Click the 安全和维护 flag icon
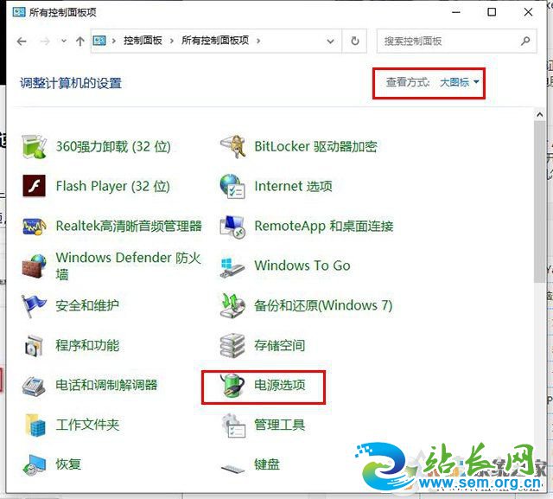 point(34,305)
